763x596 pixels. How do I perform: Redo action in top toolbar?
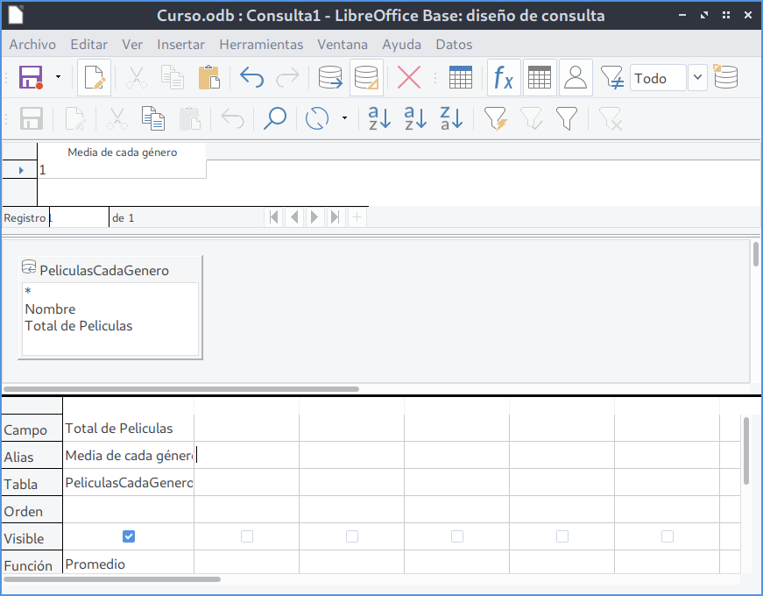click(287, 77)
